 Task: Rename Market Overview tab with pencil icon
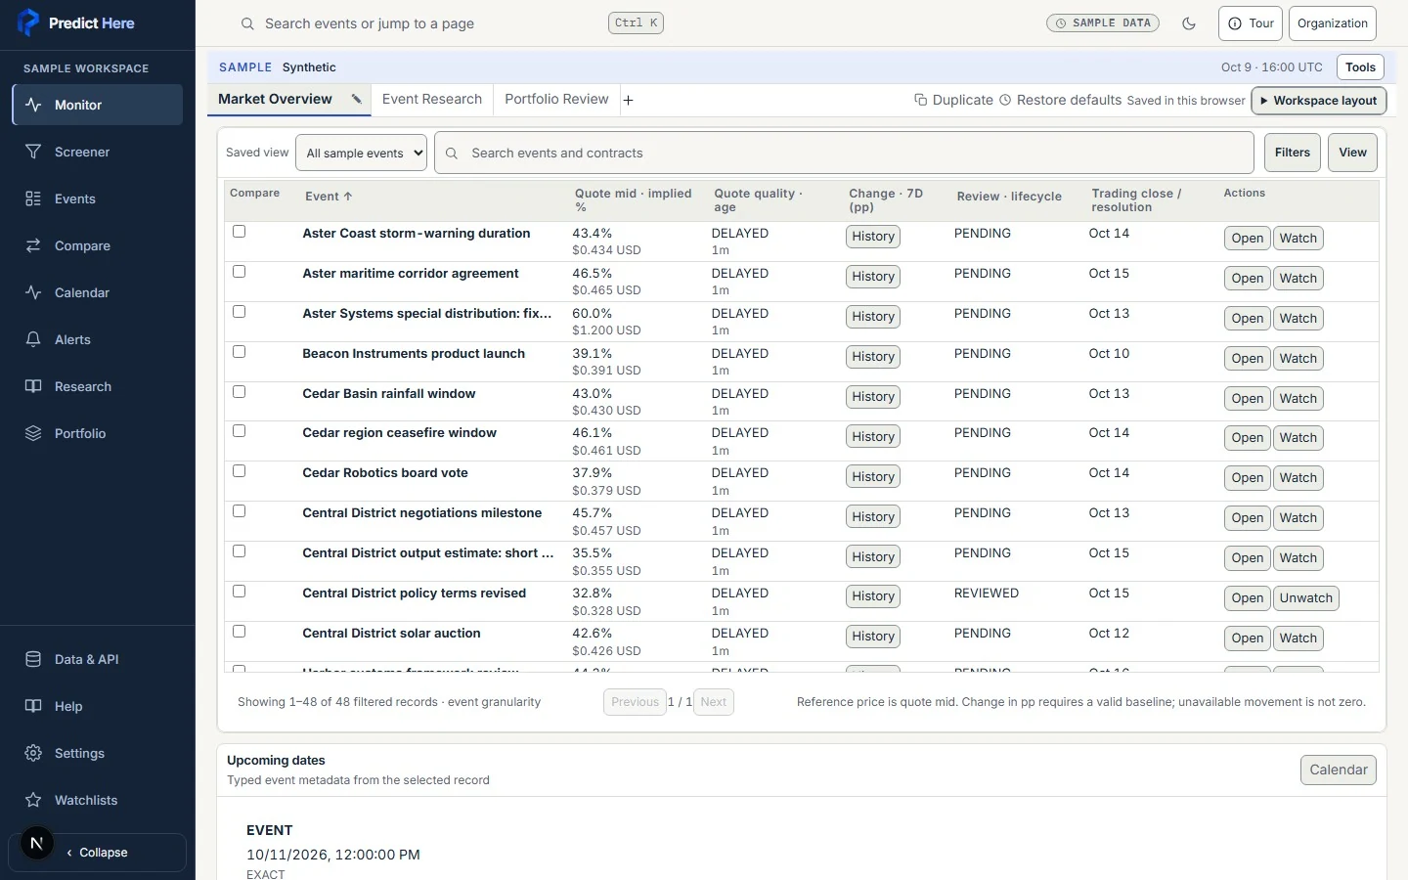(x=357, y=100)
